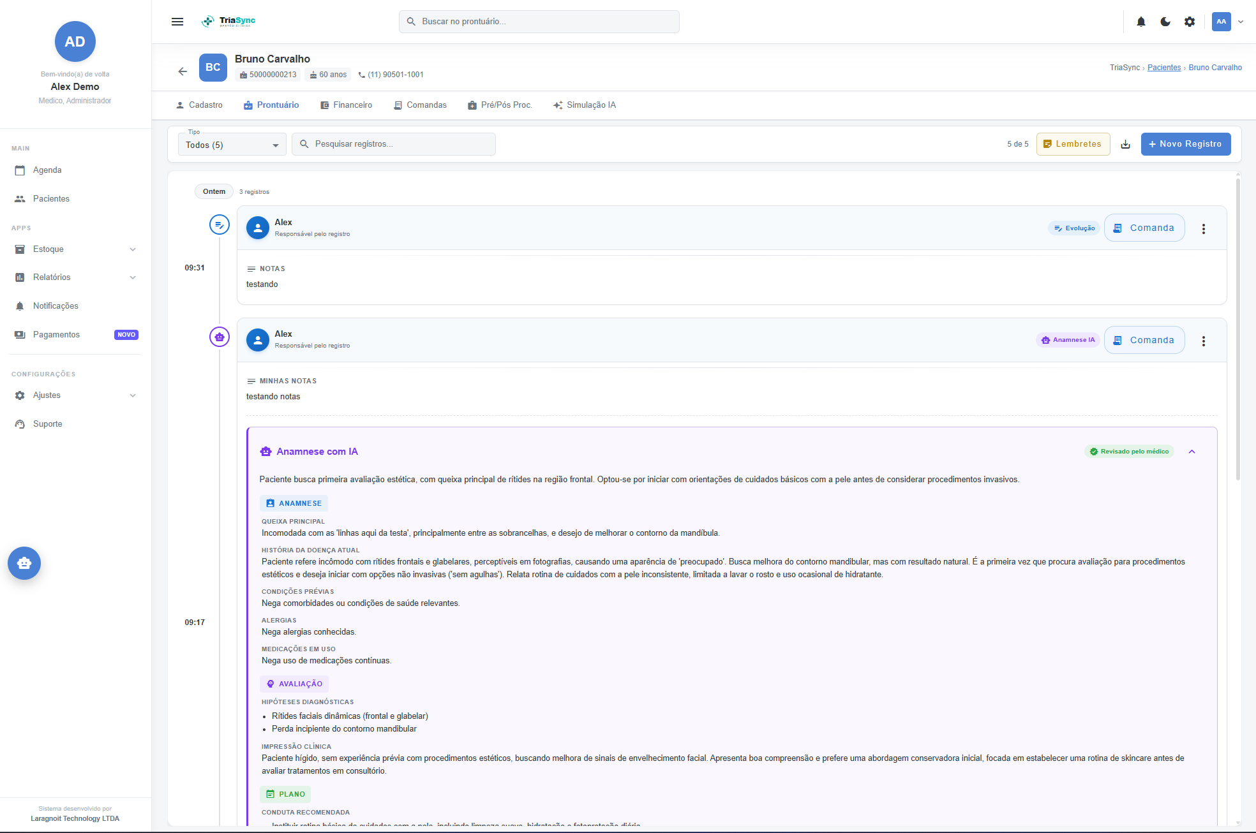Expand Estoque sidebar menu
The image size is (1256, 833).
75,249
